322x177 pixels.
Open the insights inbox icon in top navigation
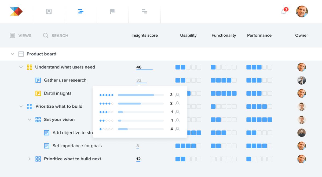click(x=49, y=12)
